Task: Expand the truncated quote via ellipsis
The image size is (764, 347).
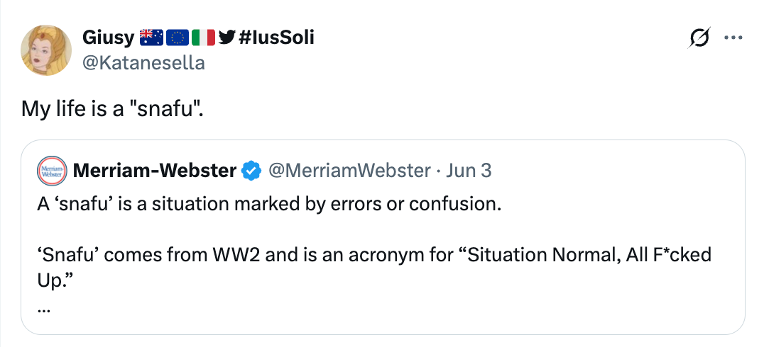Action: pyautogui.click(x=43, y=309)
